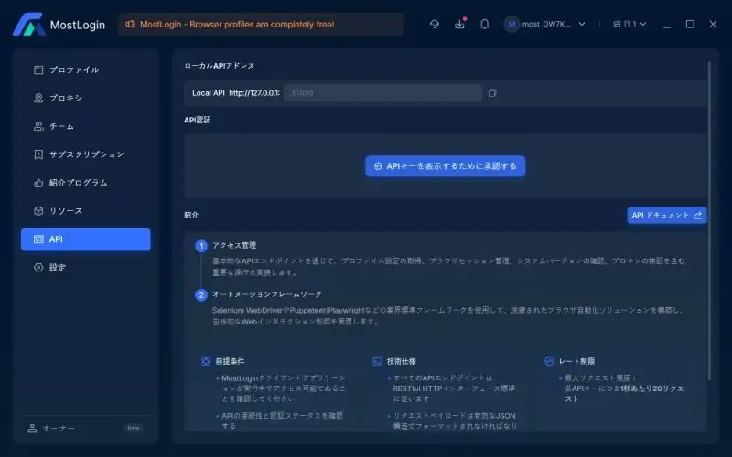This screenshot has height=457, width=732.
Task: Click the ローカルAPIアドレス heading
Action: click(x=220, y=66)
